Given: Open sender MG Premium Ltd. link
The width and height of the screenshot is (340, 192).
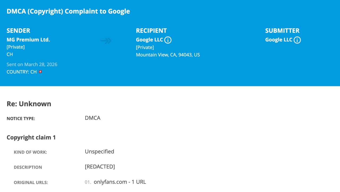Looking at the screenshot, I should [28, 40].
